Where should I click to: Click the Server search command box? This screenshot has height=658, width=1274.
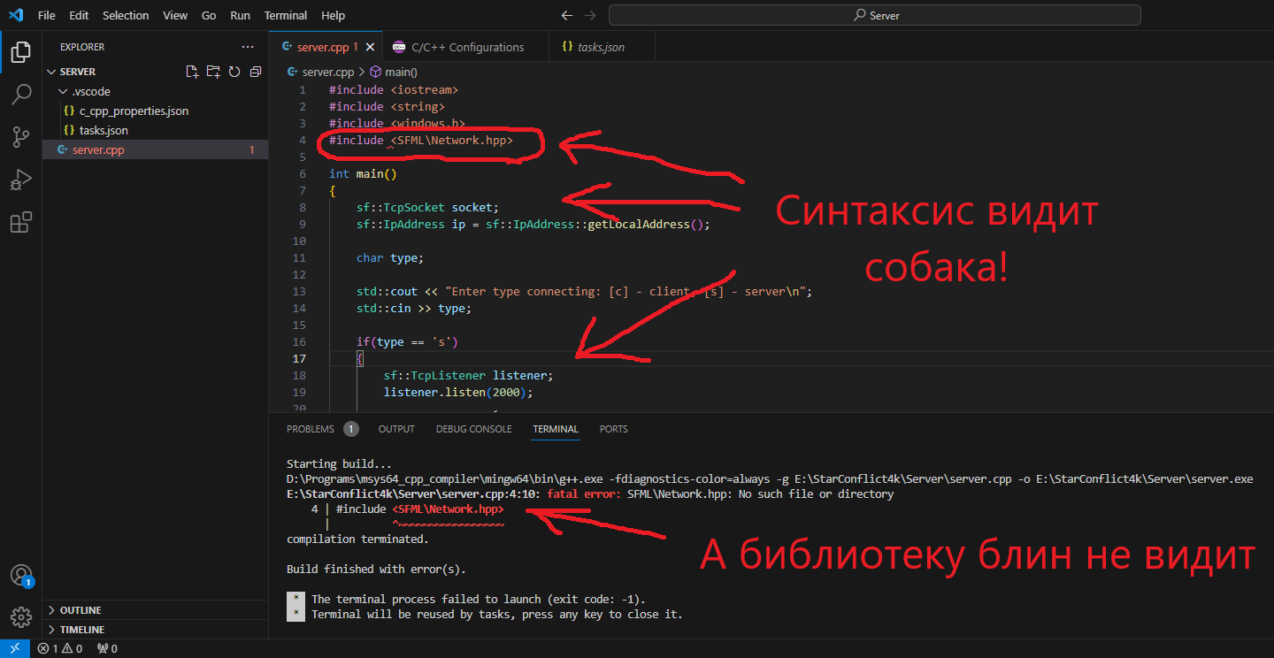point(874,15)
